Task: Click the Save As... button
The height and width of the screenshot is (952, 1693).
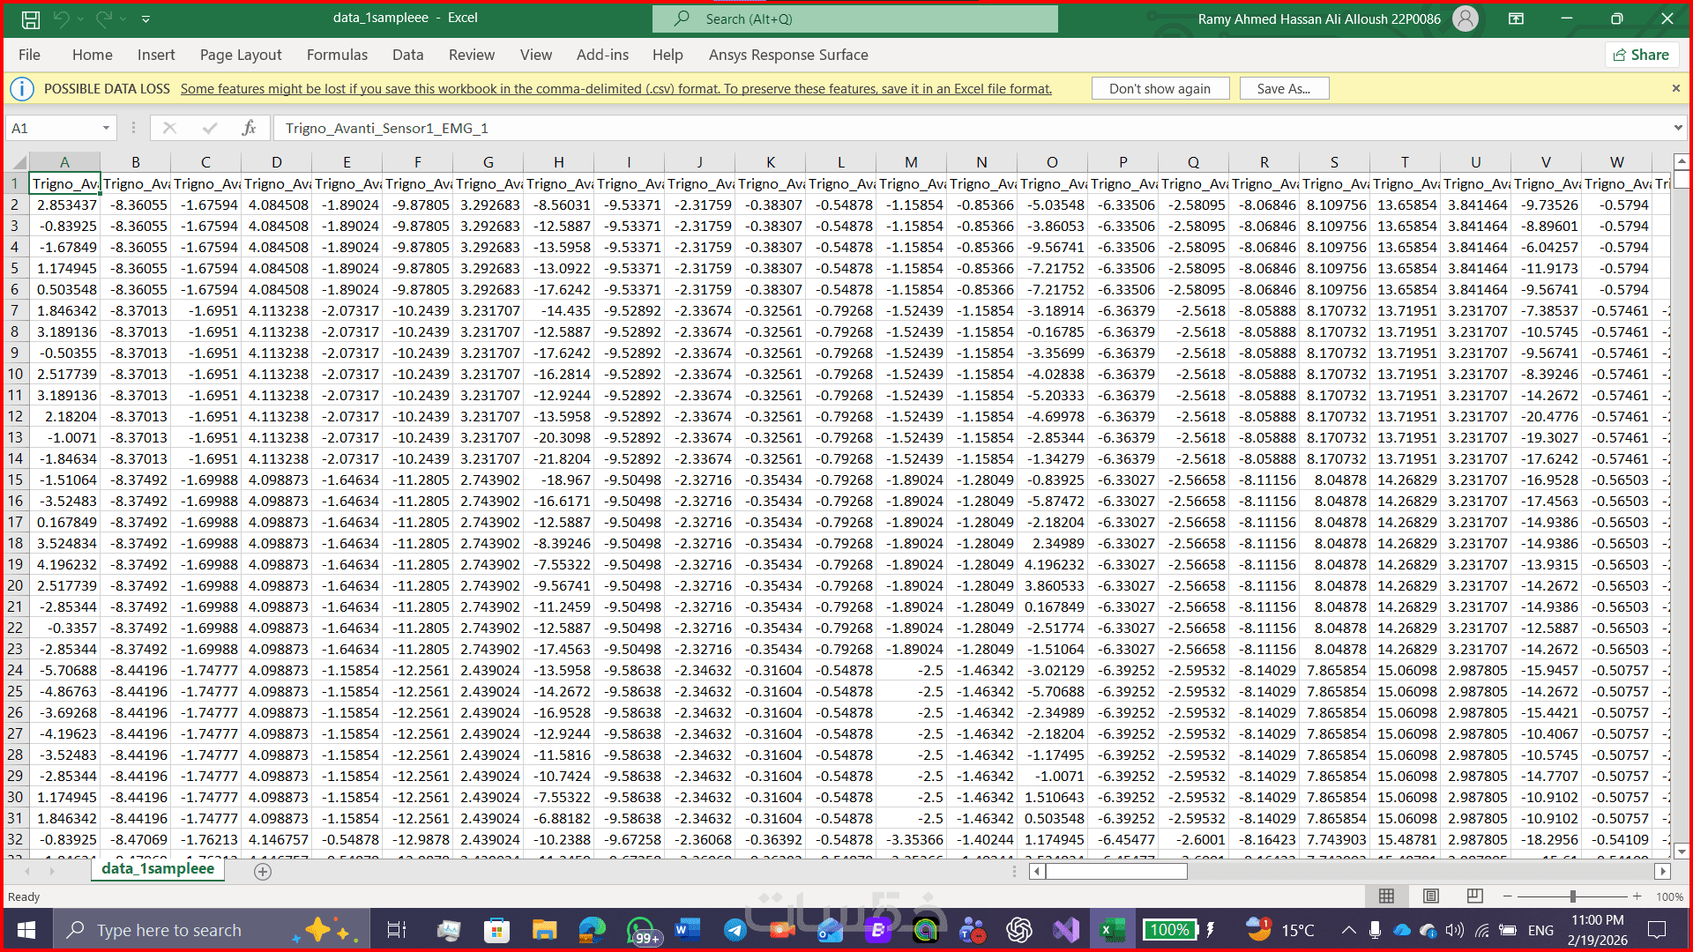Action: 1283,88
